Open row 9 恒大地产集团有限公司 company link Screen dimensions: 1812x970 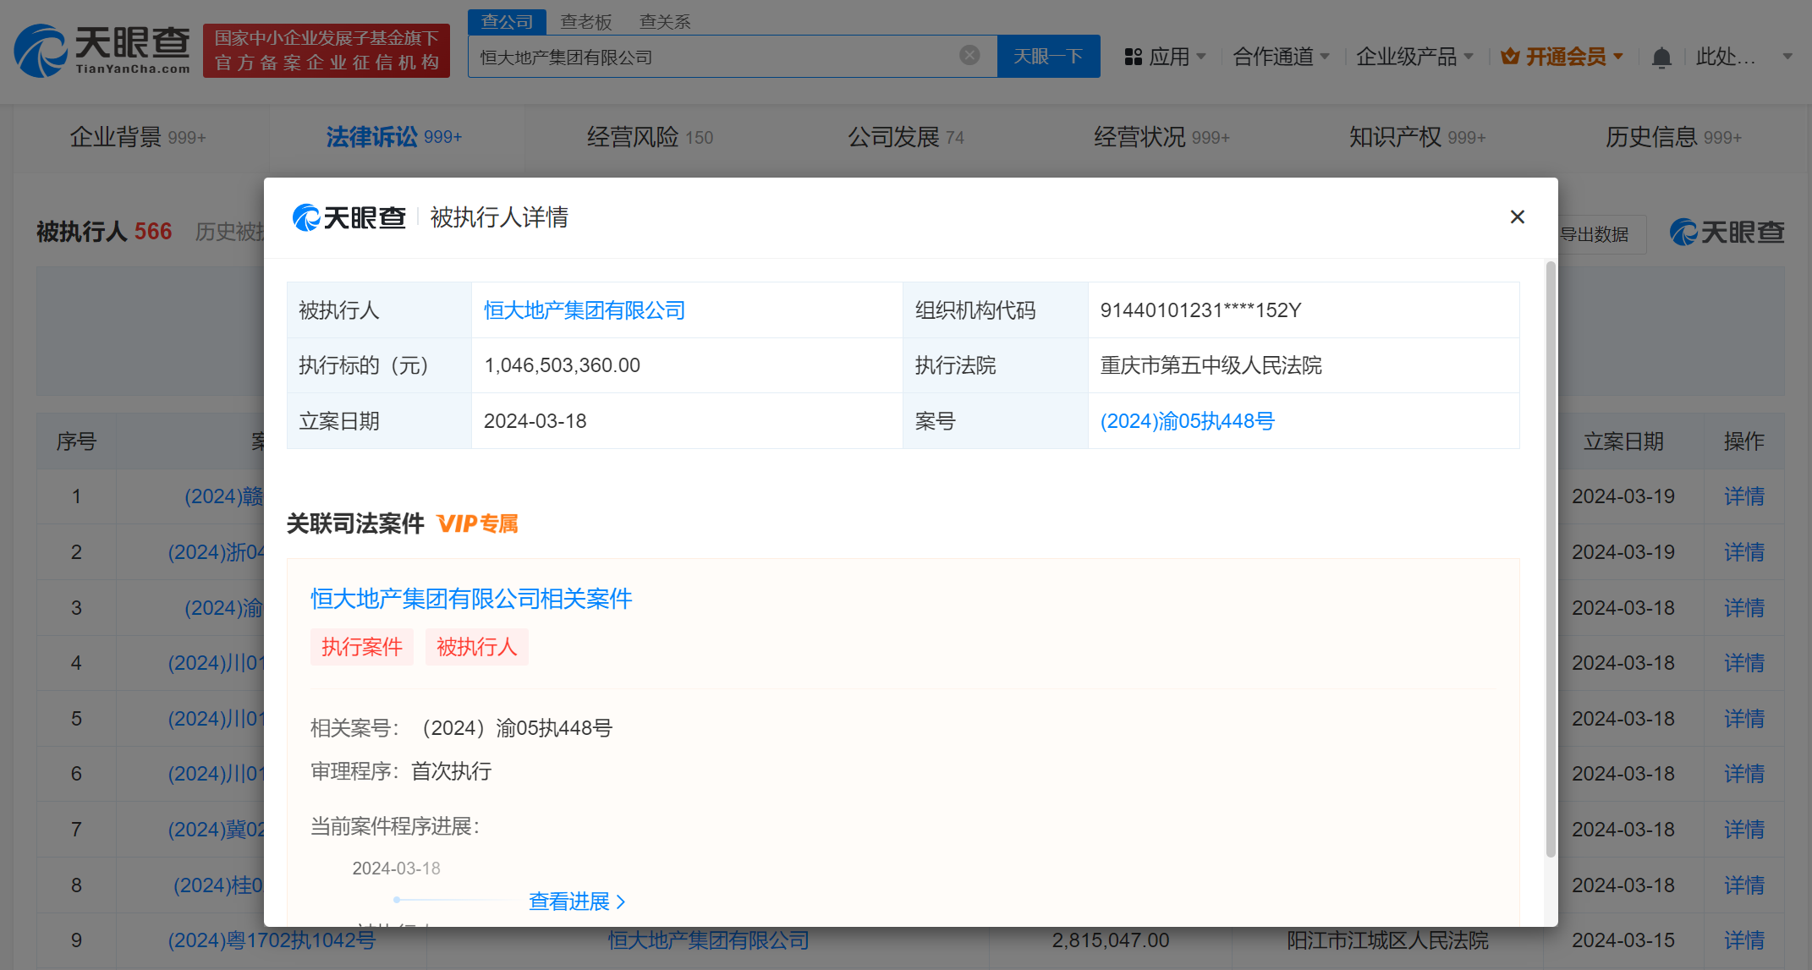click(x=709, y=940)
